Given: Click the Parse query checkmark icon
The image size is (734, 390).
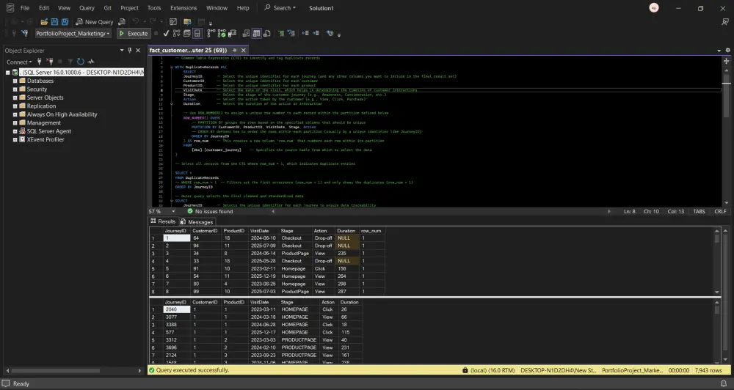Looking at the screenshot, I should (x=166, y=34).
